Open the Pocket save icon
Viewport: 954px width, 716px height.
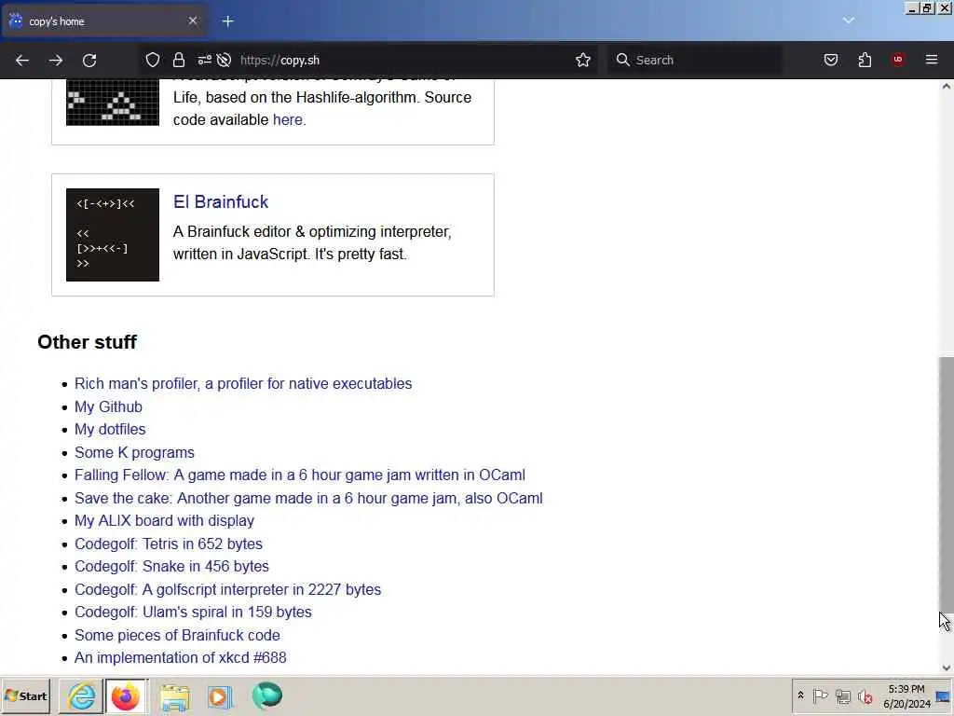point(830,60)
